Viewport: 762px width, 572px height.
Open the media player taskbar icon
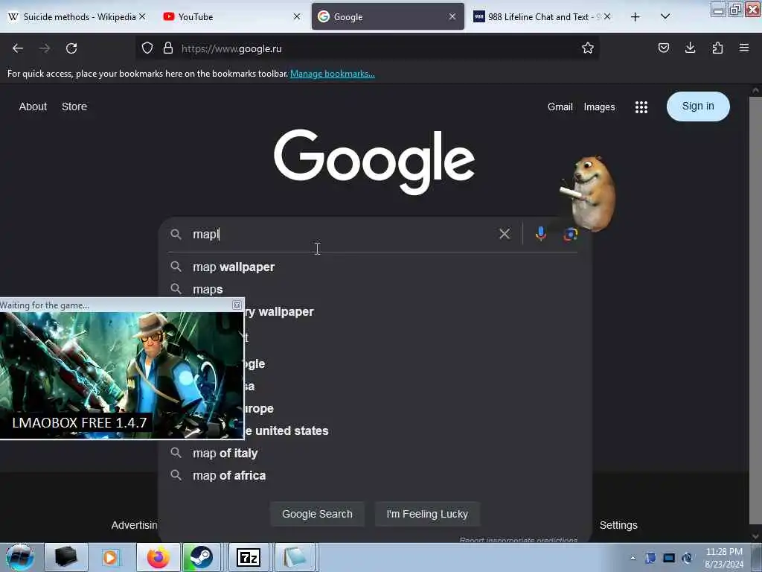click(110, 557)
